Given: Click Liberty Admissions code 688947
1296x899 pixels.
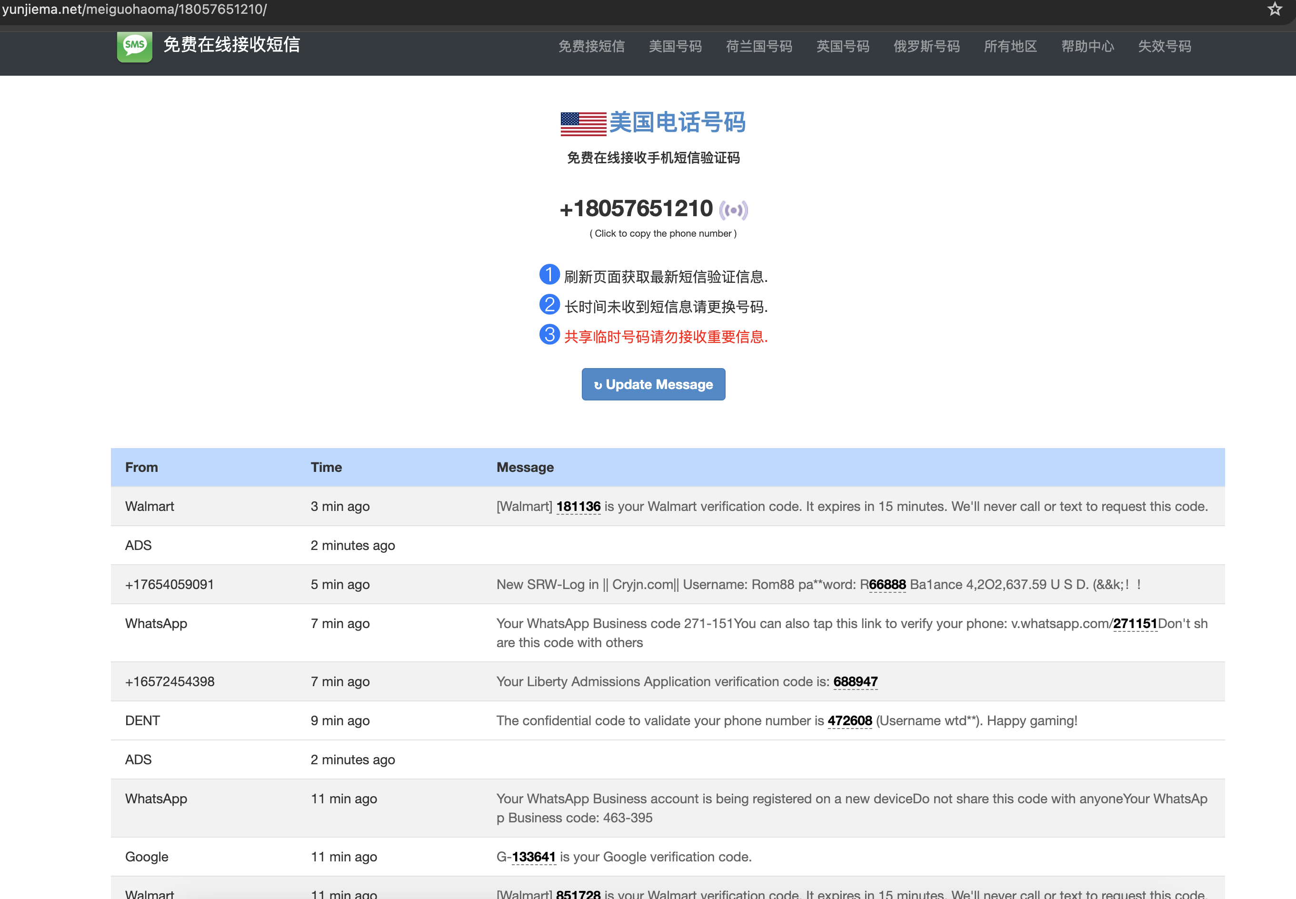Looking at the screenshot, I should pos(855,681).
